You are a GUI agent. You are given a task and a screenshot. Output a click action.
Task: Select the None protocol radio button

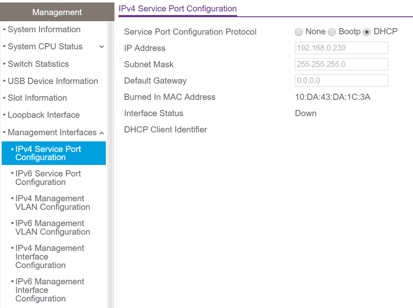[298, 32]
